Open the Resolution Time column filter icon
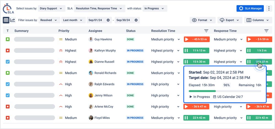Screen dimensions: 275x129 206,31
